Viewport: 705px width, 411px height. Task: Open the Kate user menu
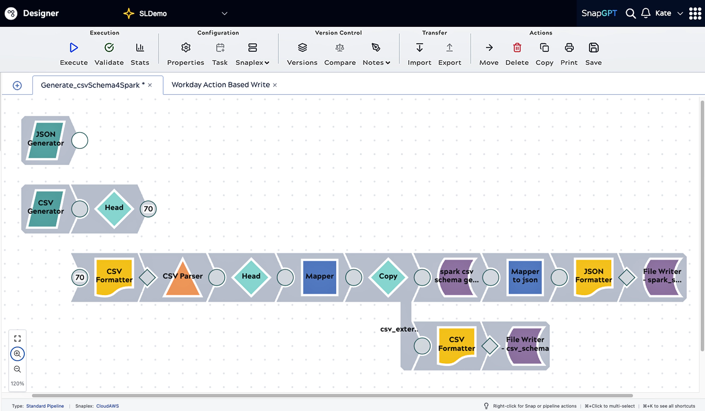(x=669, y=13)
